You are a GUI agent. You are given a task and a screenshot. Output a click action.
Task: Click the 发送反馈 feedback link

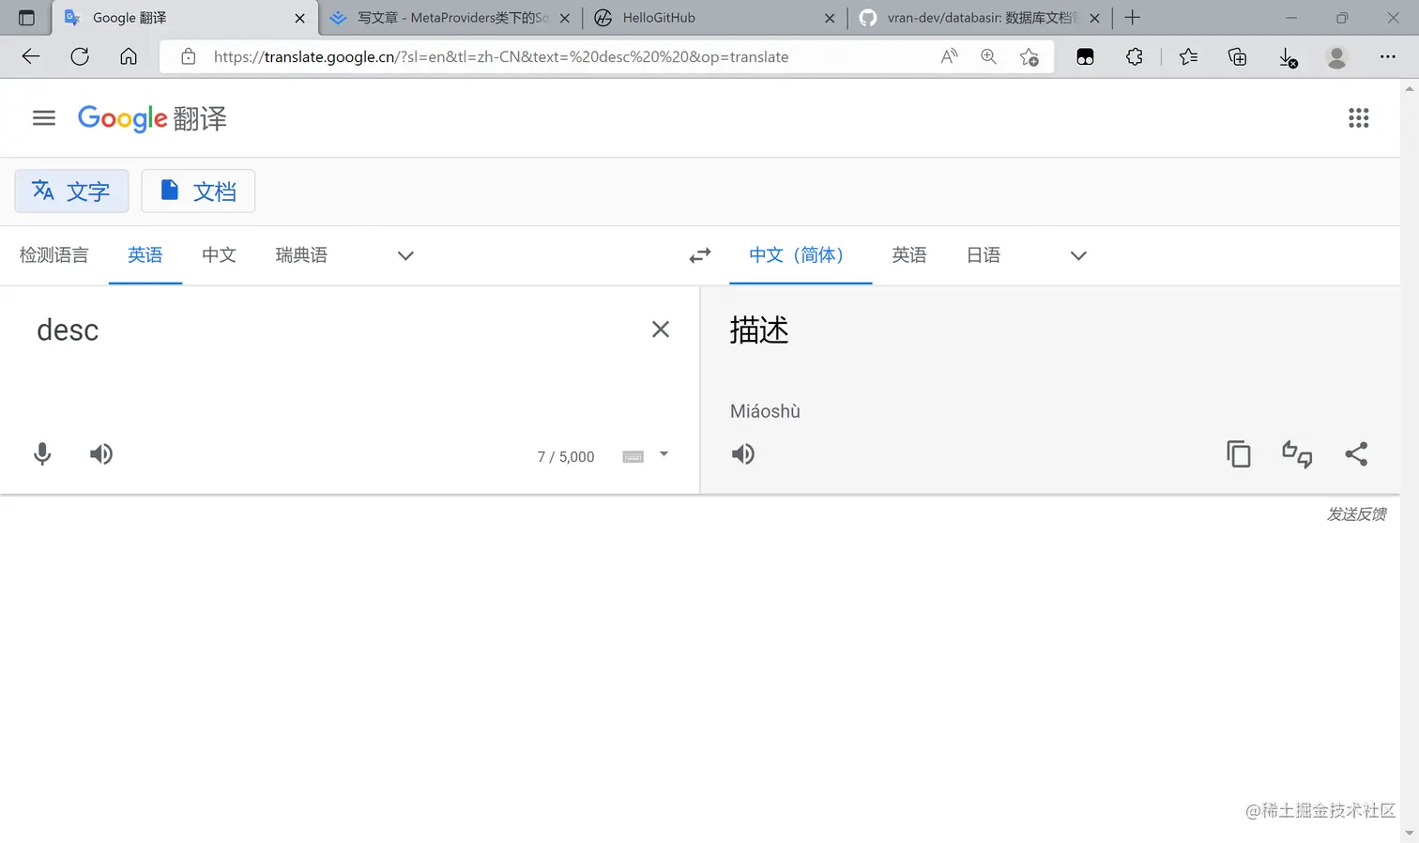coord(1356,514)
